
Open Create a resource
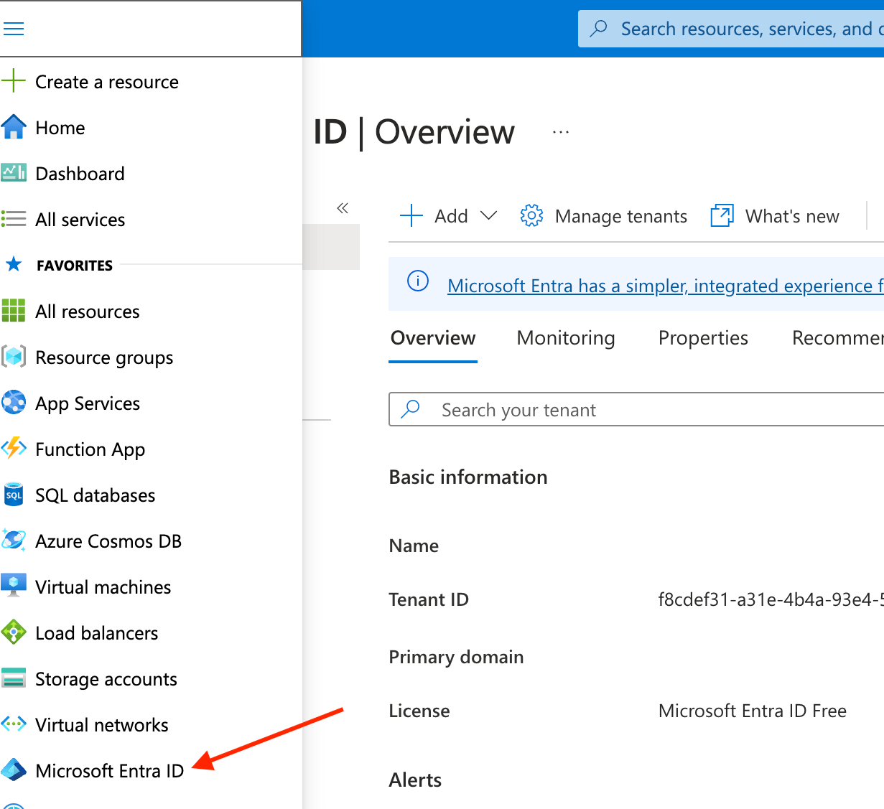pos(106,81)
